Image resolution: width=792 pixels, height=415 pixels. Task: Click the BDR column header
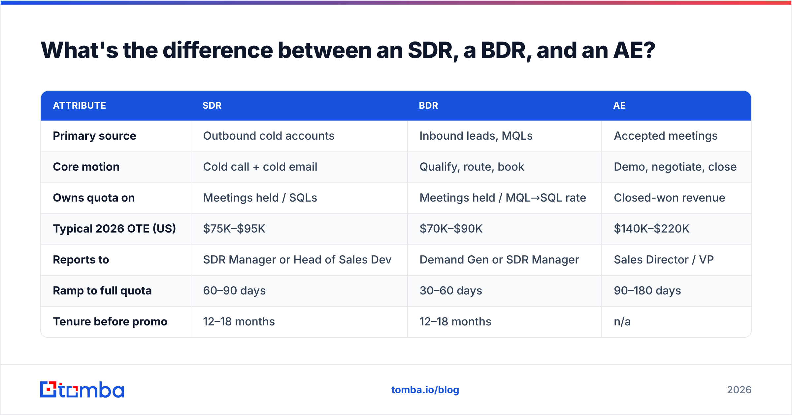coord(428,105)
